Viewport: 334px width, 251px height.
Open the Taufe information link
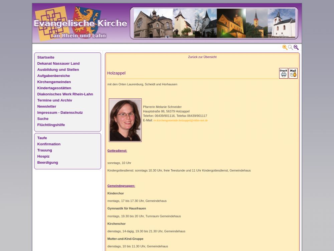click(42, 138)
